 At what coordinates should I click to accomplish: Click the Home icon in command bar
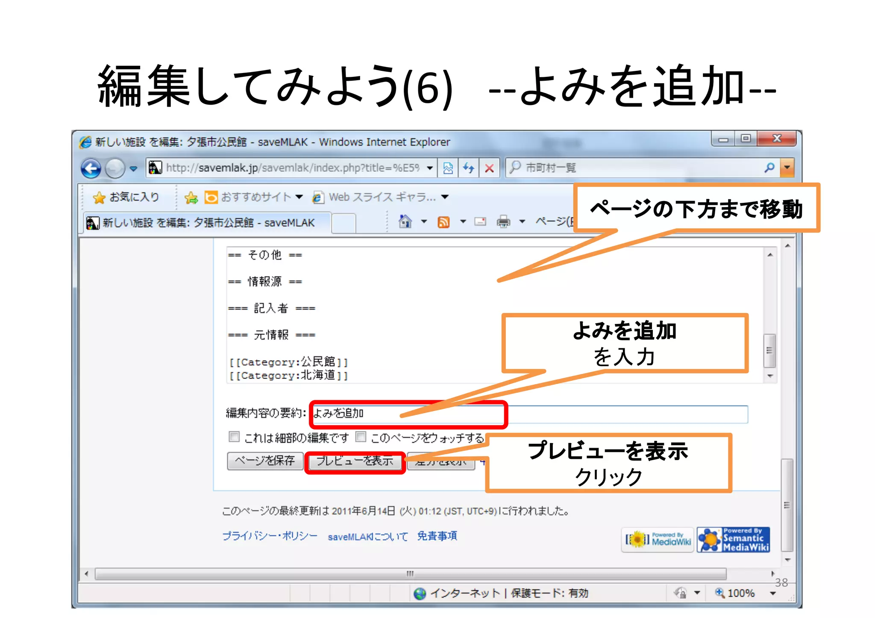coord(405,222)
